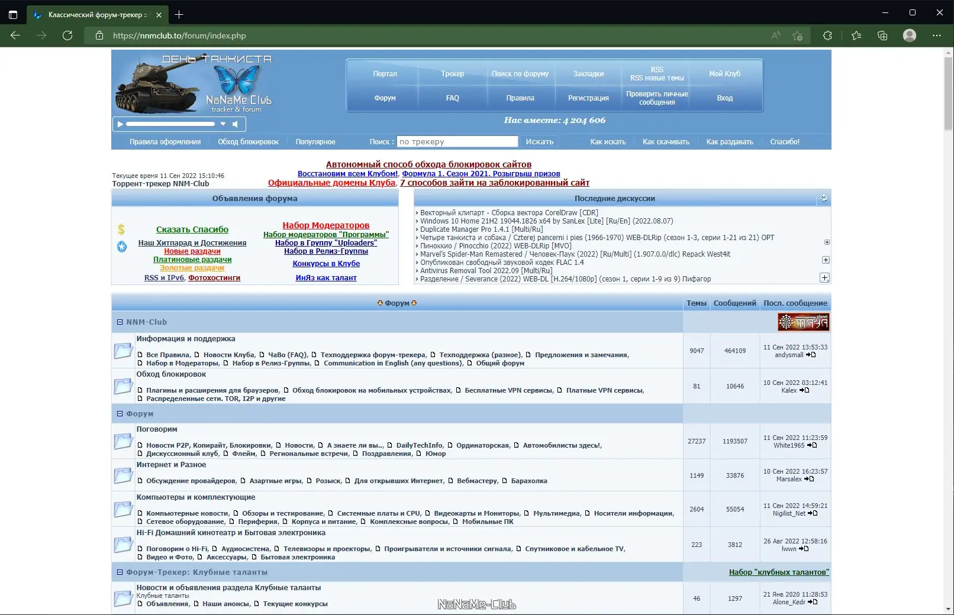Open the Правила menu item
This screenshot has width=954, height=615.
point(520,98)
